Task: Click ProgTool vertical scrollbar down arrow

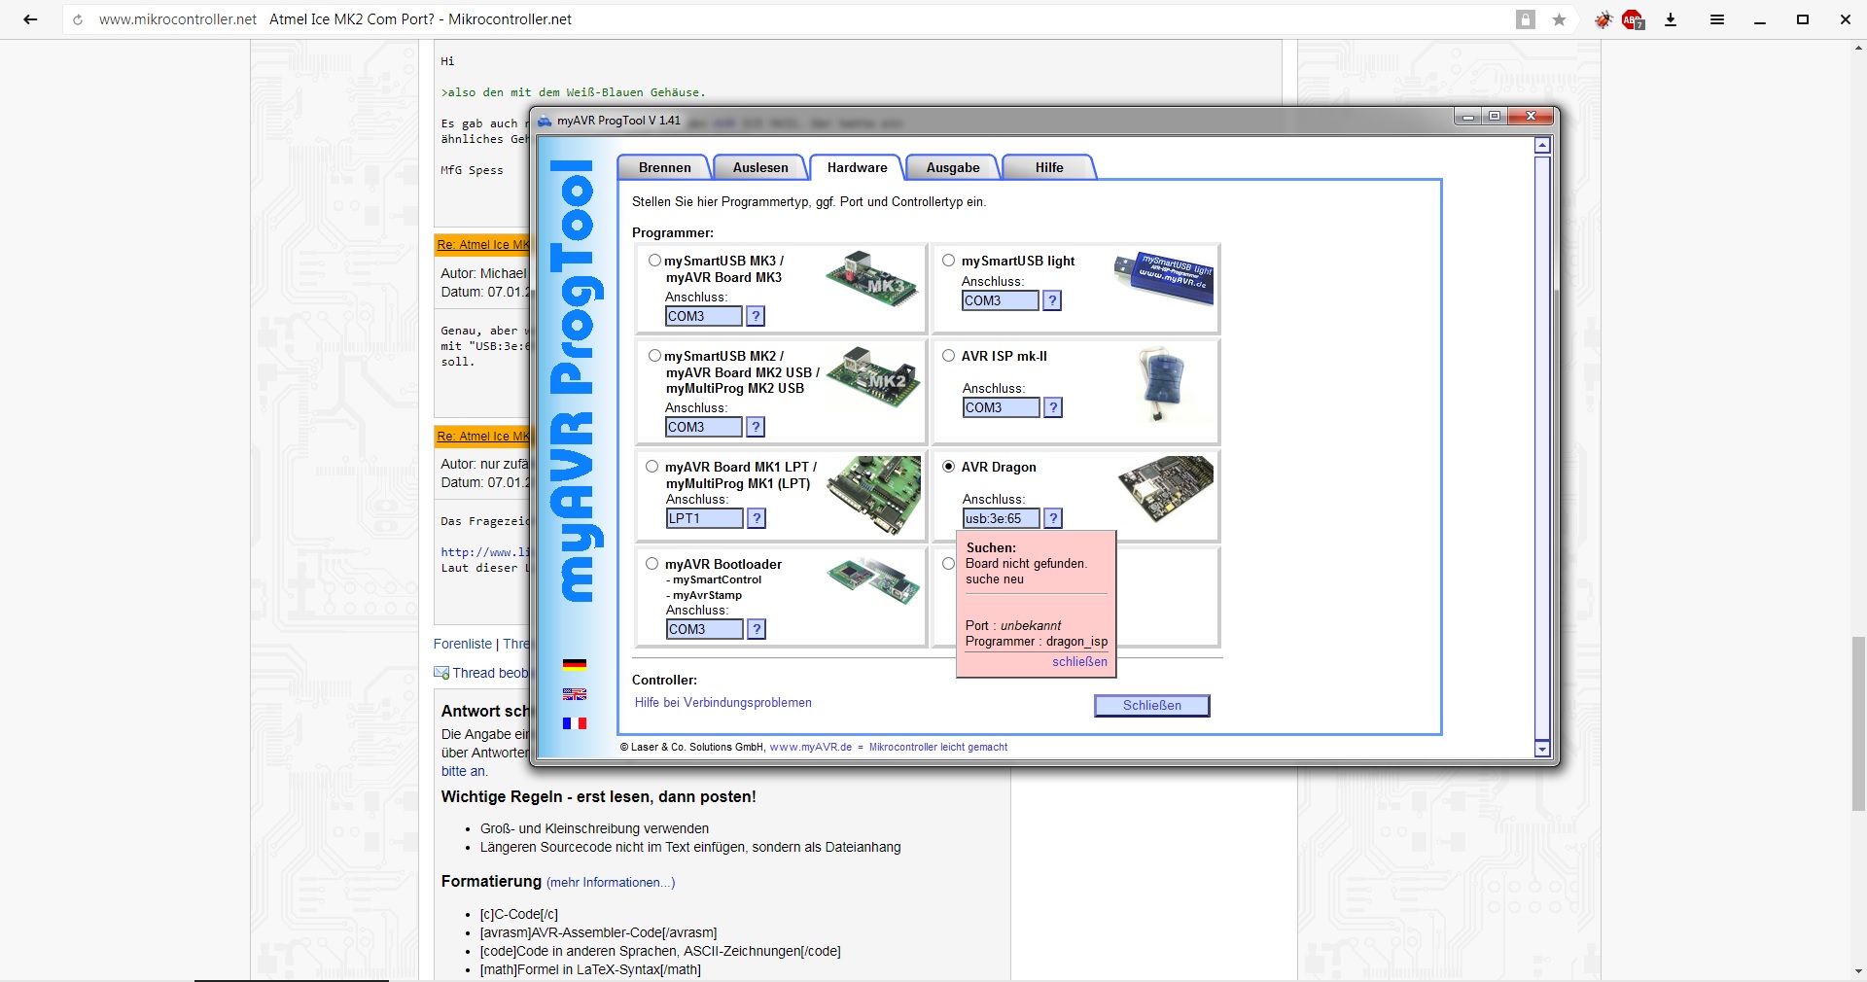Action: [1542, 749]
